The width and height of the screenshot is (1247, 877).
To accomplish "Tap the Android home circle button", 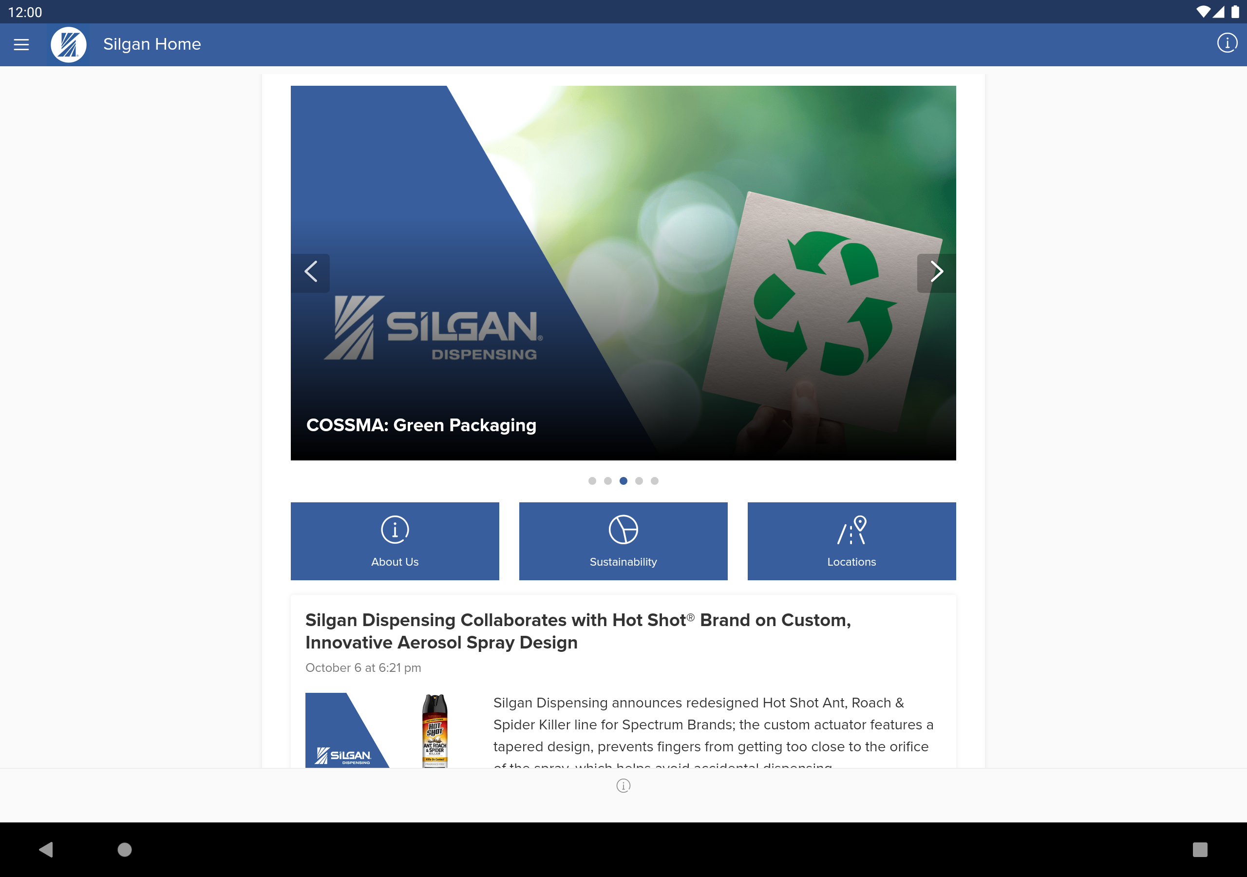I will pos(124,849).
